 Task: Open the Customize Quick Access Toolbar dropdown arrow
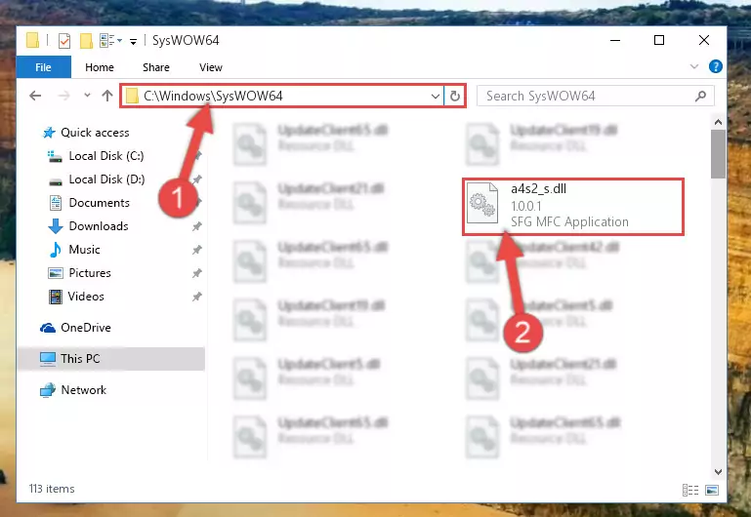133,42
